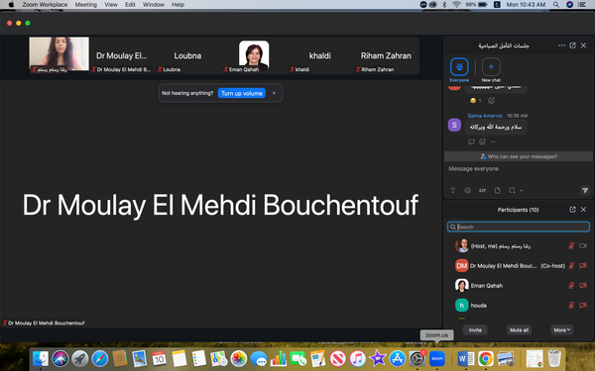Select Eman Qahah participant tile
This screenshot has height=371, width=595.
pos(254,56)
